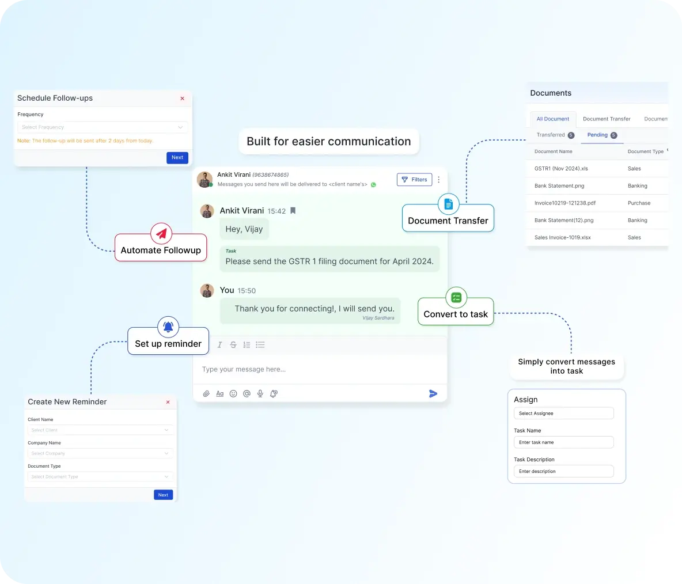682x584 pixels.
Task: Click the attachment paperclip icon
Action: 206,394
